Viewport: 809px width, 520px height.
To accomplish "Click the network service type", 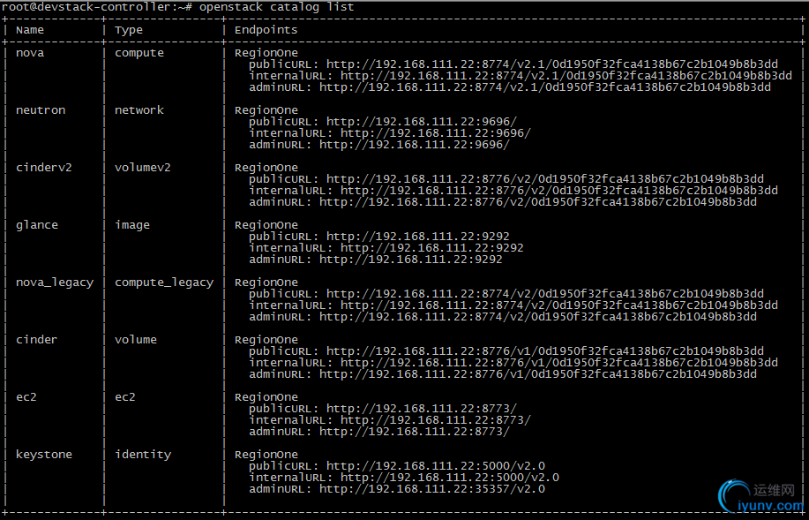I will point(139,110).
